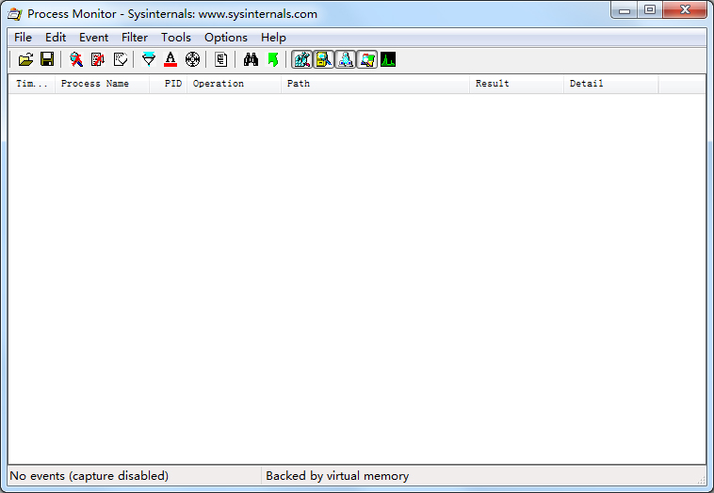The image size is (714, 493).
Task: Click "No events (capture disabled)" status text
Action: 89,476
